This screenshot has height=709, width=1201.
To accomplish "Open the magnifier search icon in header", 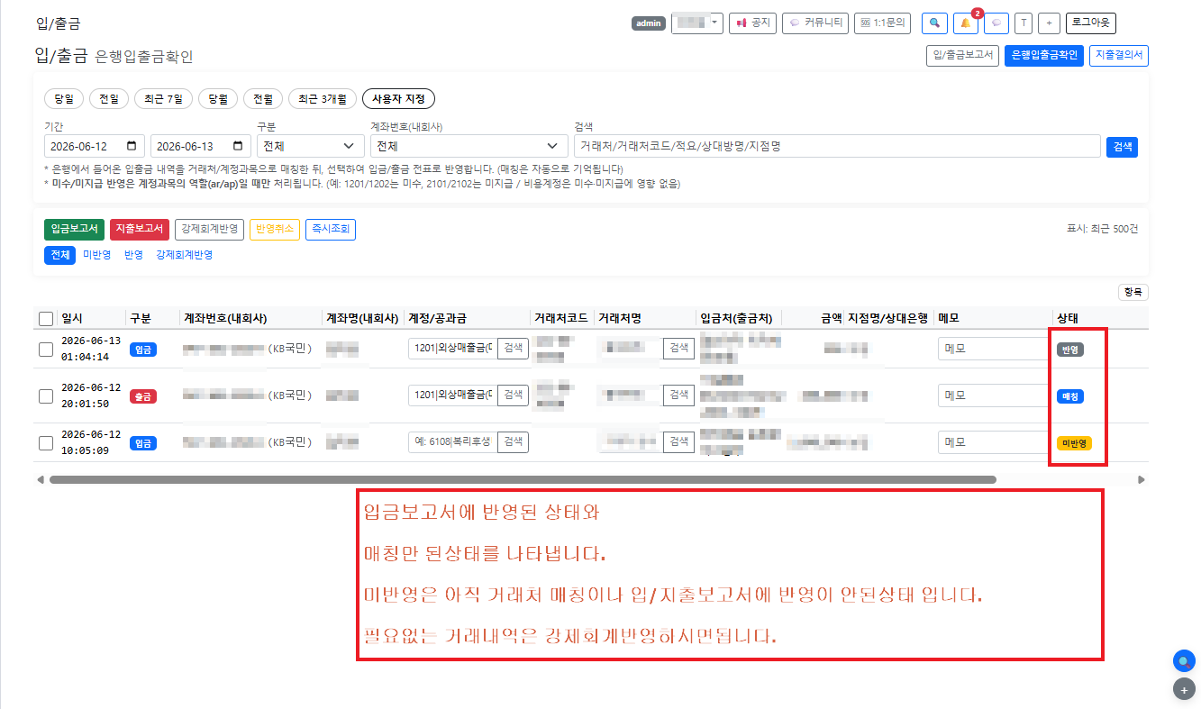I will pos(936,23).
